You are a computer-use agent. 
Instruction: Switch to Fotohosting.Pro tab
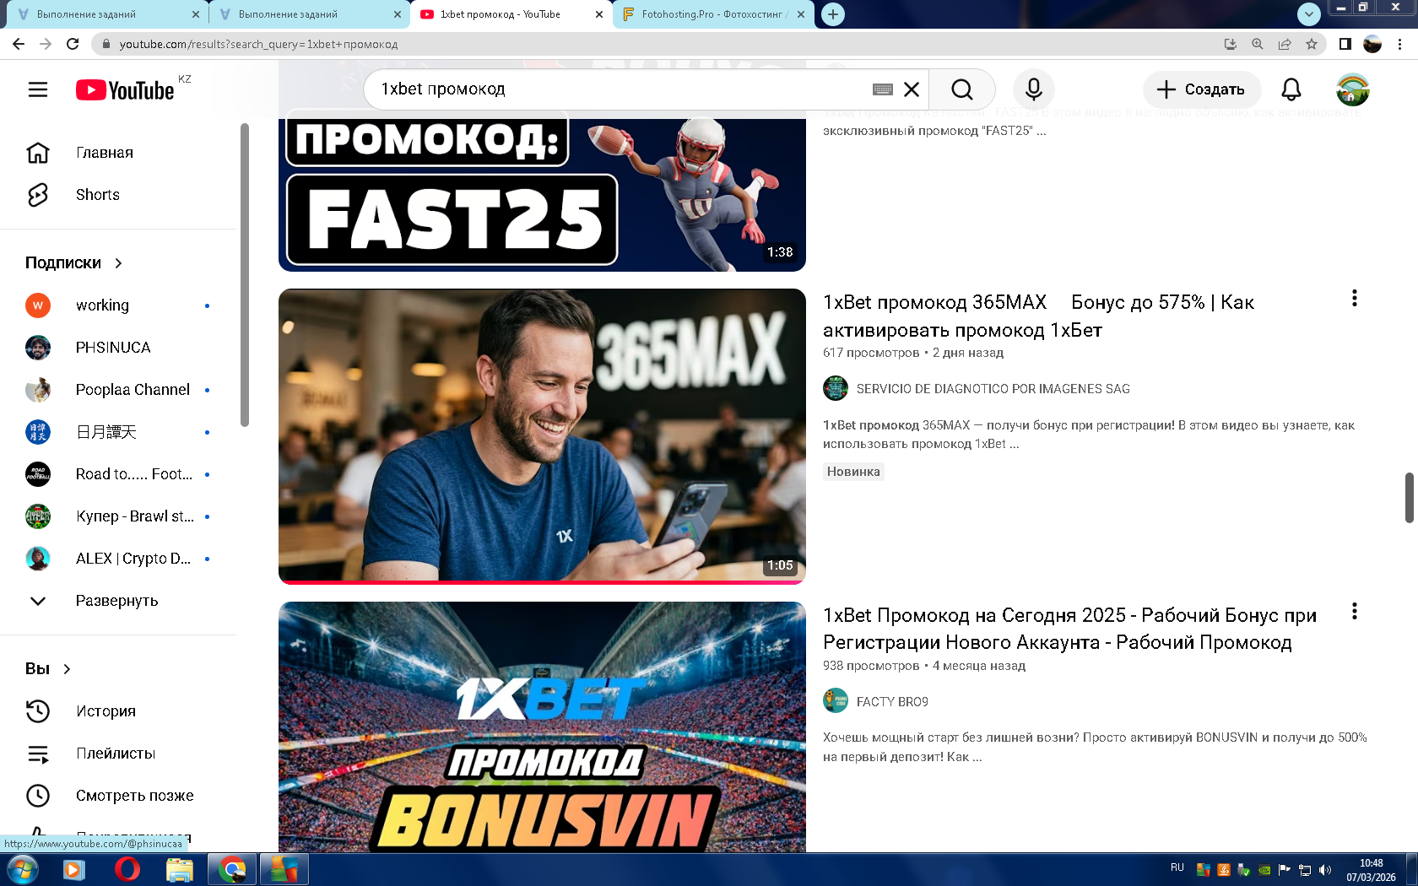tap(714, 14)
